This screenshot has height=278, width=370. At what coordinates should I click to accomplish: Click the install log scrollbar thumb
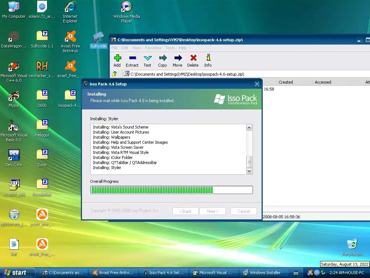249,162
